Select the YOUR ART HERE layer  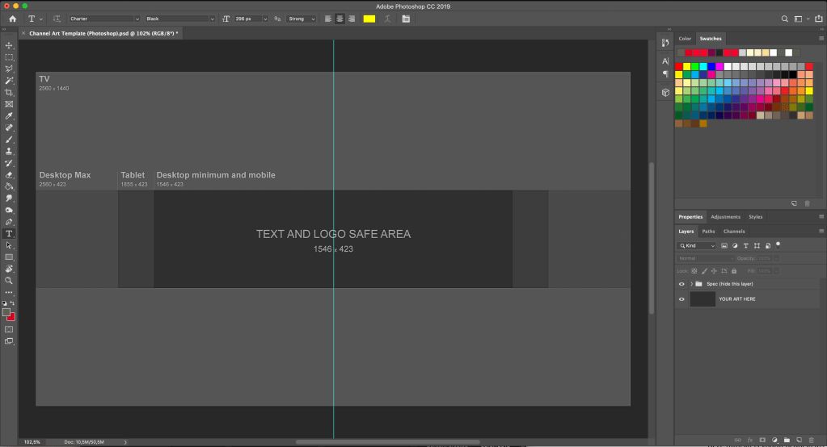click(x=737, y=299)
